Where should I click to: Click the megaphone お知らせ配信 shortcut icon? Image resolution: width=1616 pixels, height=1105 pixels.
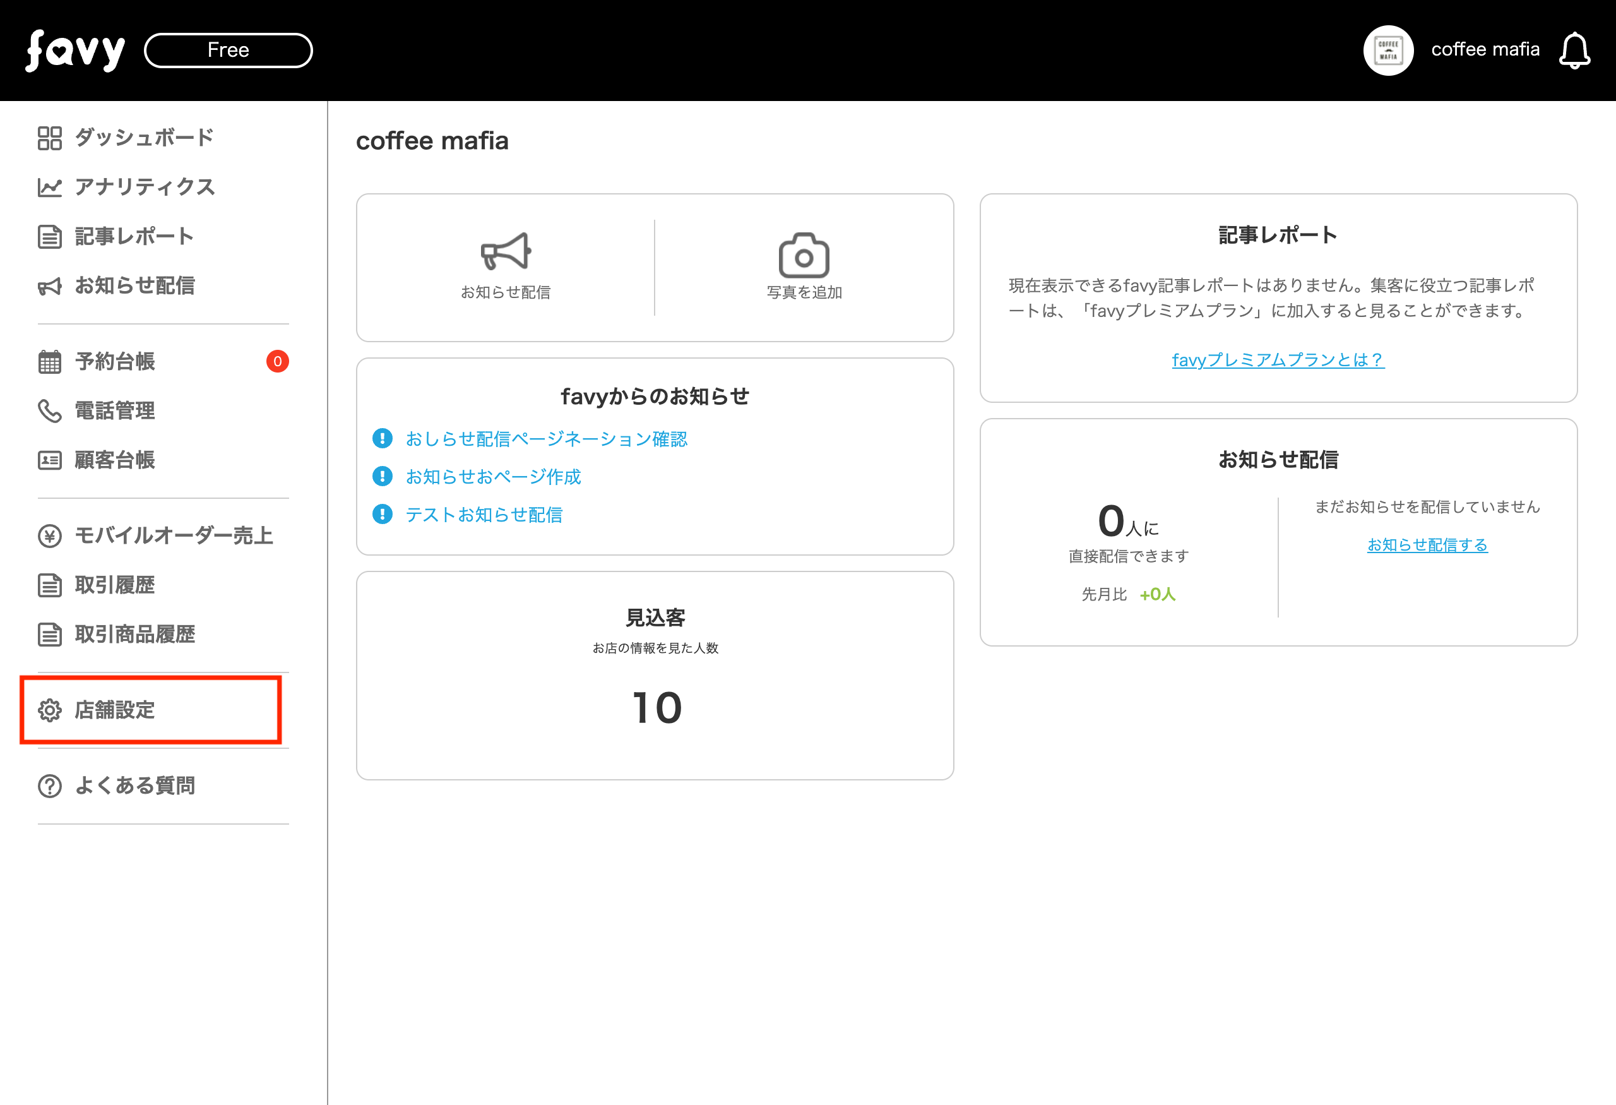click(506, 251)
